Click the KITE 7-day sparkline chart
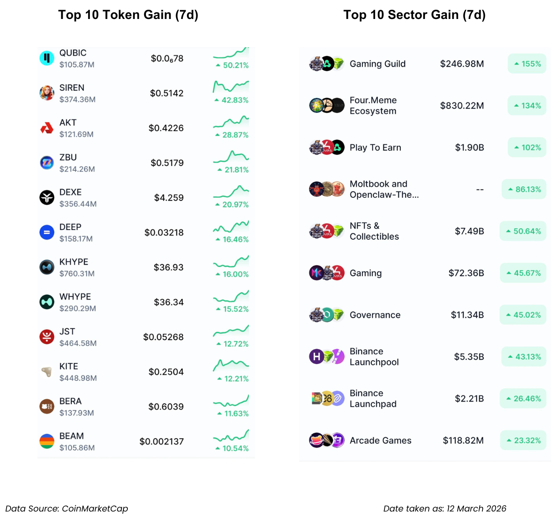Viewport: 552px width, 523px height. [231, 365]
